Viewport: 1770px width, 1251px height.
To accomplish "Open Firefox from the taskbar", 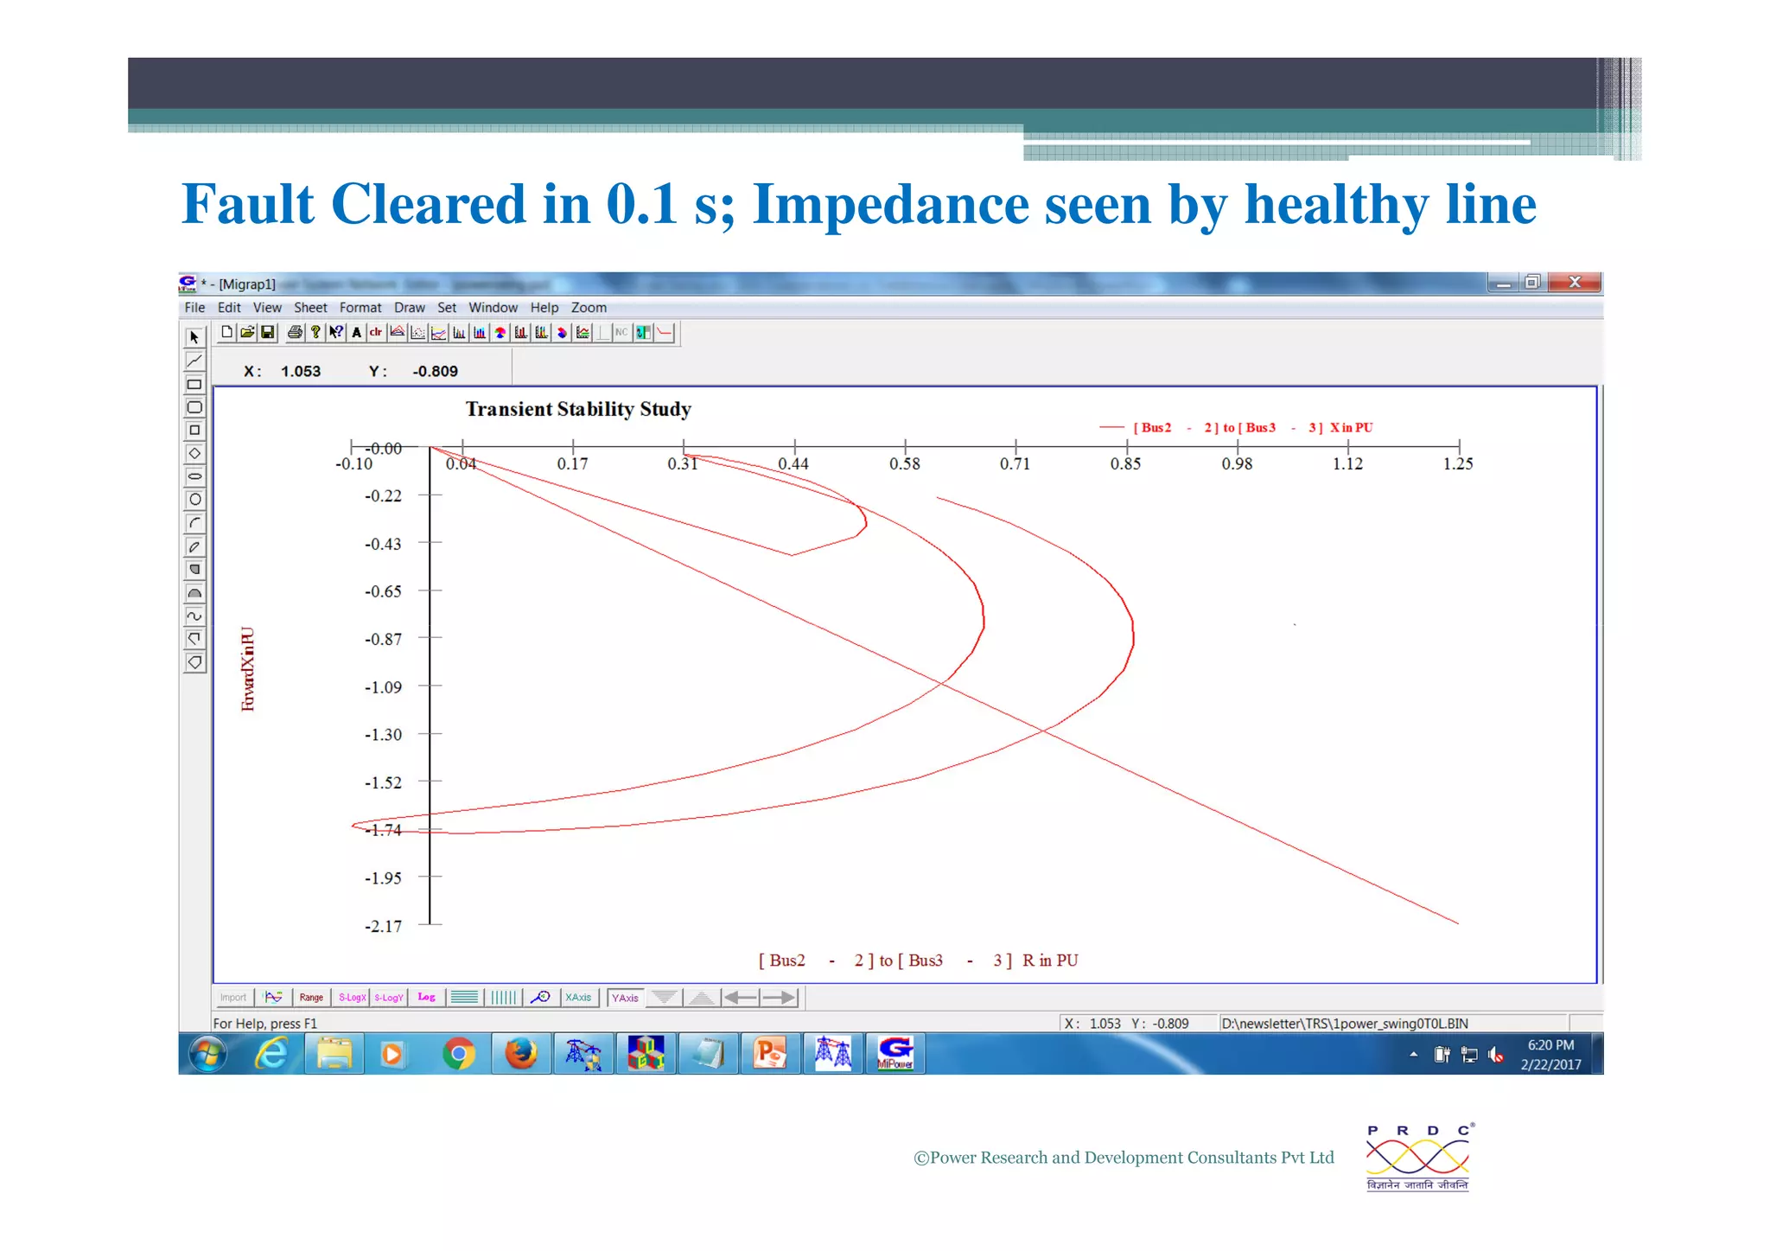I will click(x=521, y=1054).
